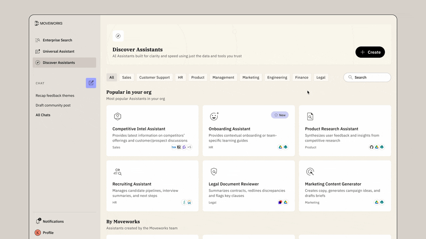Image resolution: width=426 pixels, height=239 pixels.
Task: Open the Onboarding Assistant card
Action: tap(248, 131)
